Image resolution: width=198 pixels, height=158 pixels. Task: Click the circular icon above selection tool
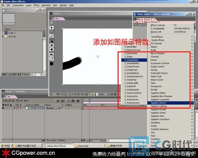52,23
